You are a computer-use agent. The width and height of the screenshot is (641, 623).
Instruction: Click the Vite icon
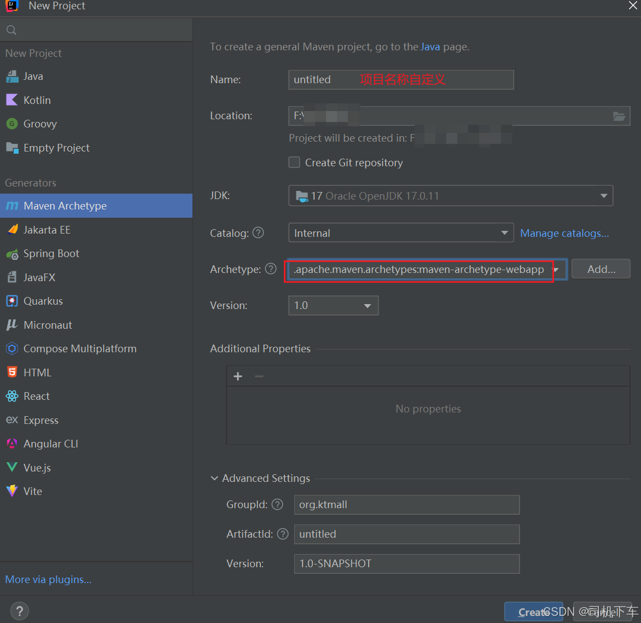(x=12, y=491)
